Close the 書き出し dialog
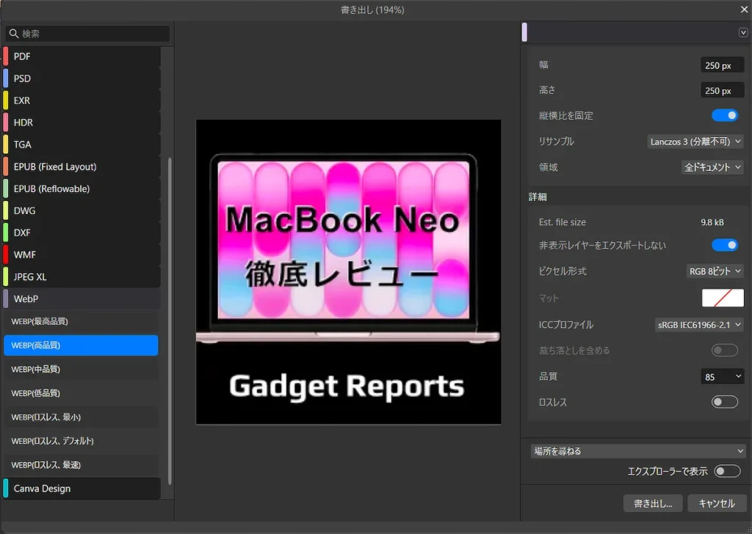Image resolution: width=752 pixels, height=534 pixels. [744, 10]
